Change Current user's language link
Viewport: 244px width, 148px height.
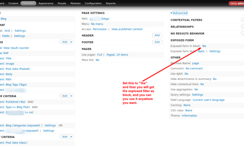[x=209, y=100]
